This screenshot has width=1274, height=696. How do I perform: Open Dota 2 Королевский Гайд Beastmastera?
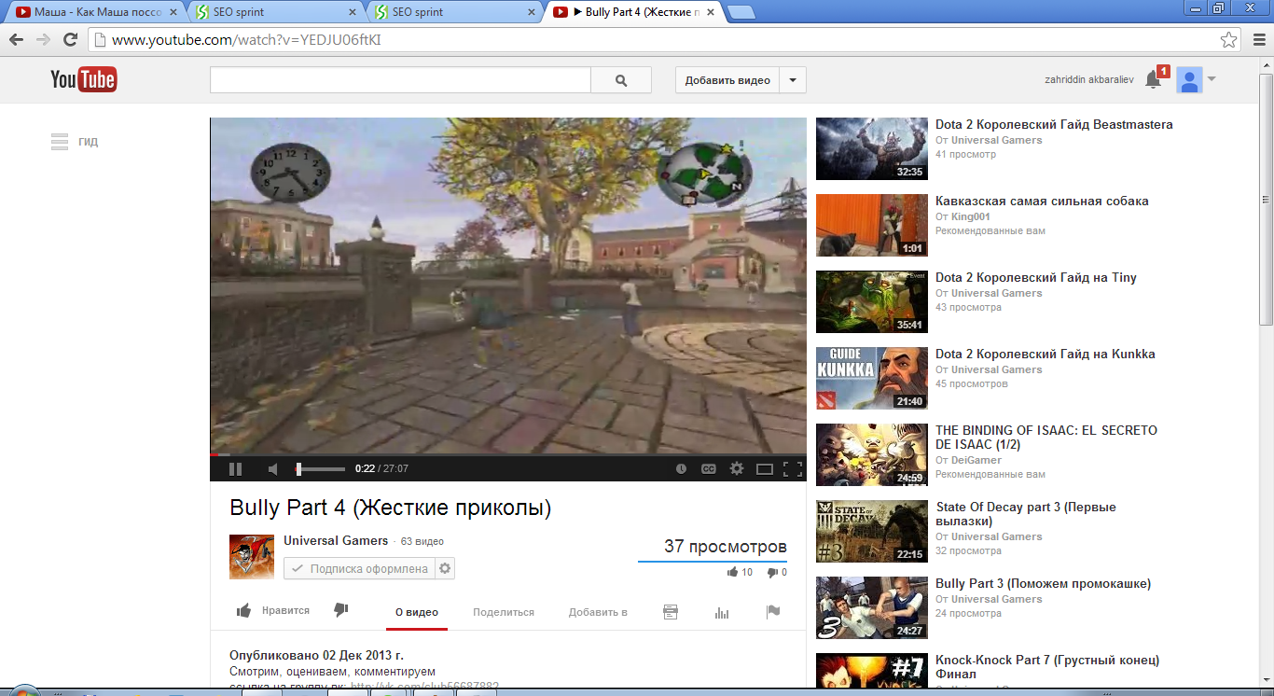tap(1054, 124)
